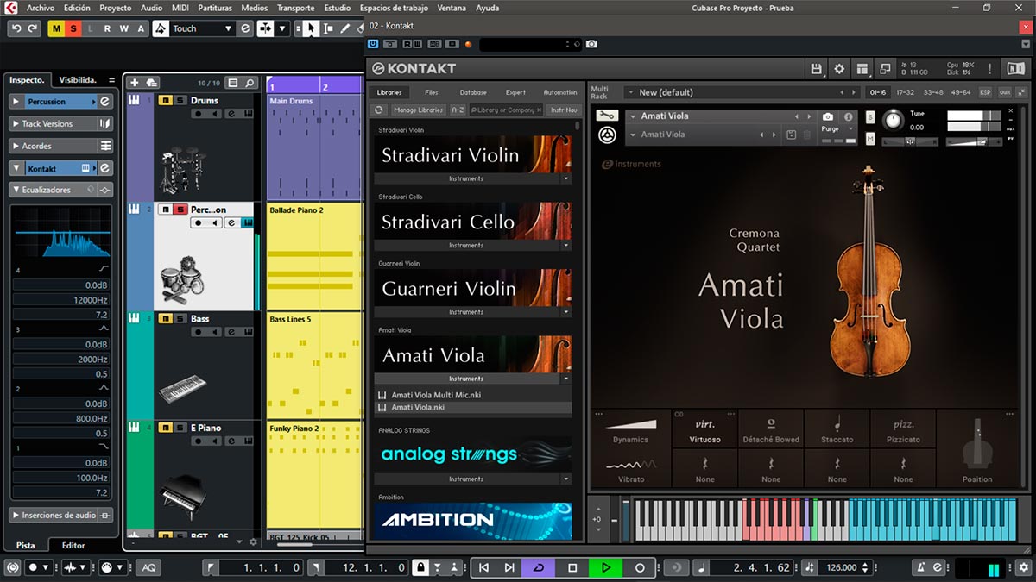Open Kontakt save/load disk menu
The width and height of the screenshot is (1036, 582).
pyautogui.click(x=817, y=69)
